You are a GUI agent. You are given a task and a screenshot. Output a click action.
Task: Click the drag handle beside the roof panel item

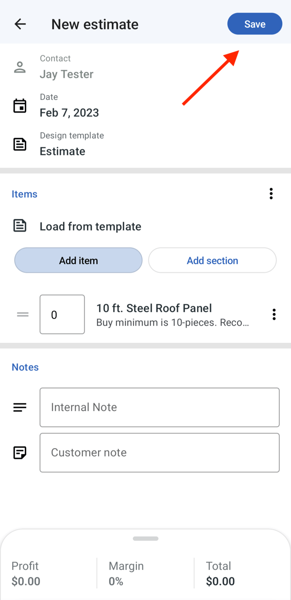pyautogui.click(x=22, y=315)
